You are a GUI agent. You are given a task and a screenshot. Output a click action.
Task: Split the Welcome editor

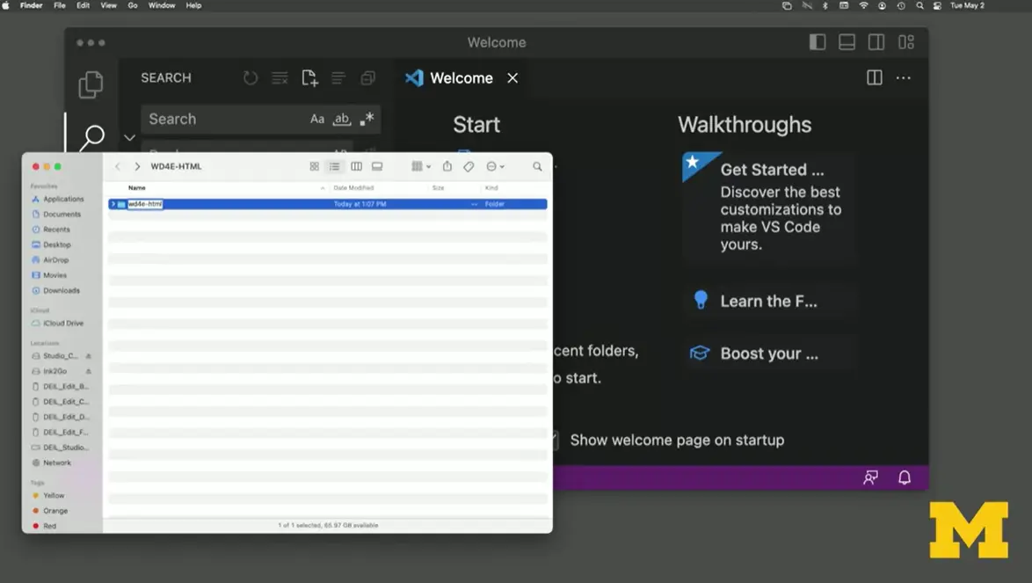(874, 77)
